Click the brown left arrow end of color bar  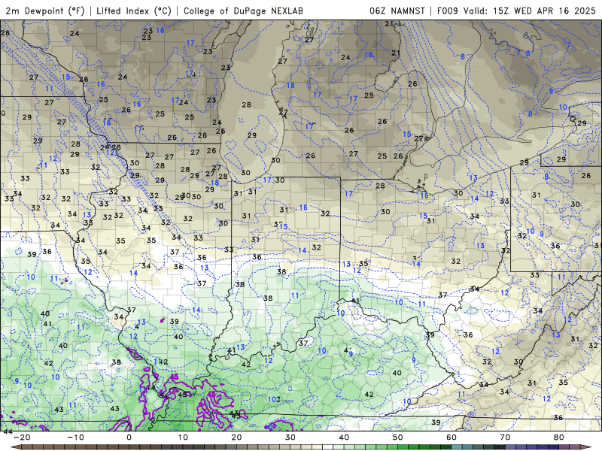16,447
